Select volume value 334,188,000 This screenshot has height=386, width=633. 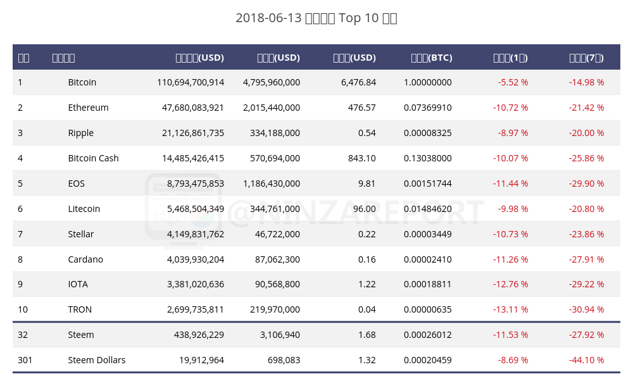275,134
